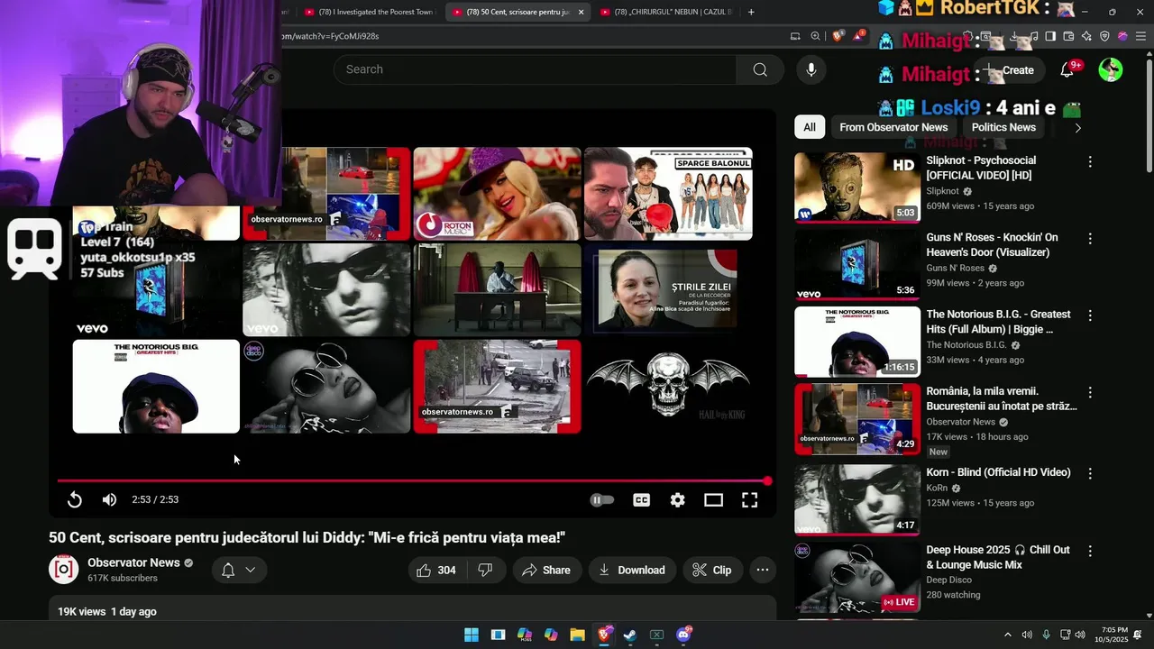The image size is (1154, 649).
Task: Open browser media control music note
Action: point(1034,36)
